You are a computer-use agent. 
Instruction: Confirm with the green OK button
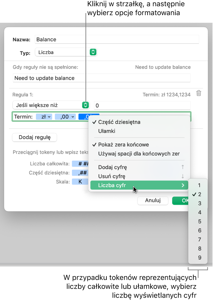pyautogui.click(x=181, y=200)
